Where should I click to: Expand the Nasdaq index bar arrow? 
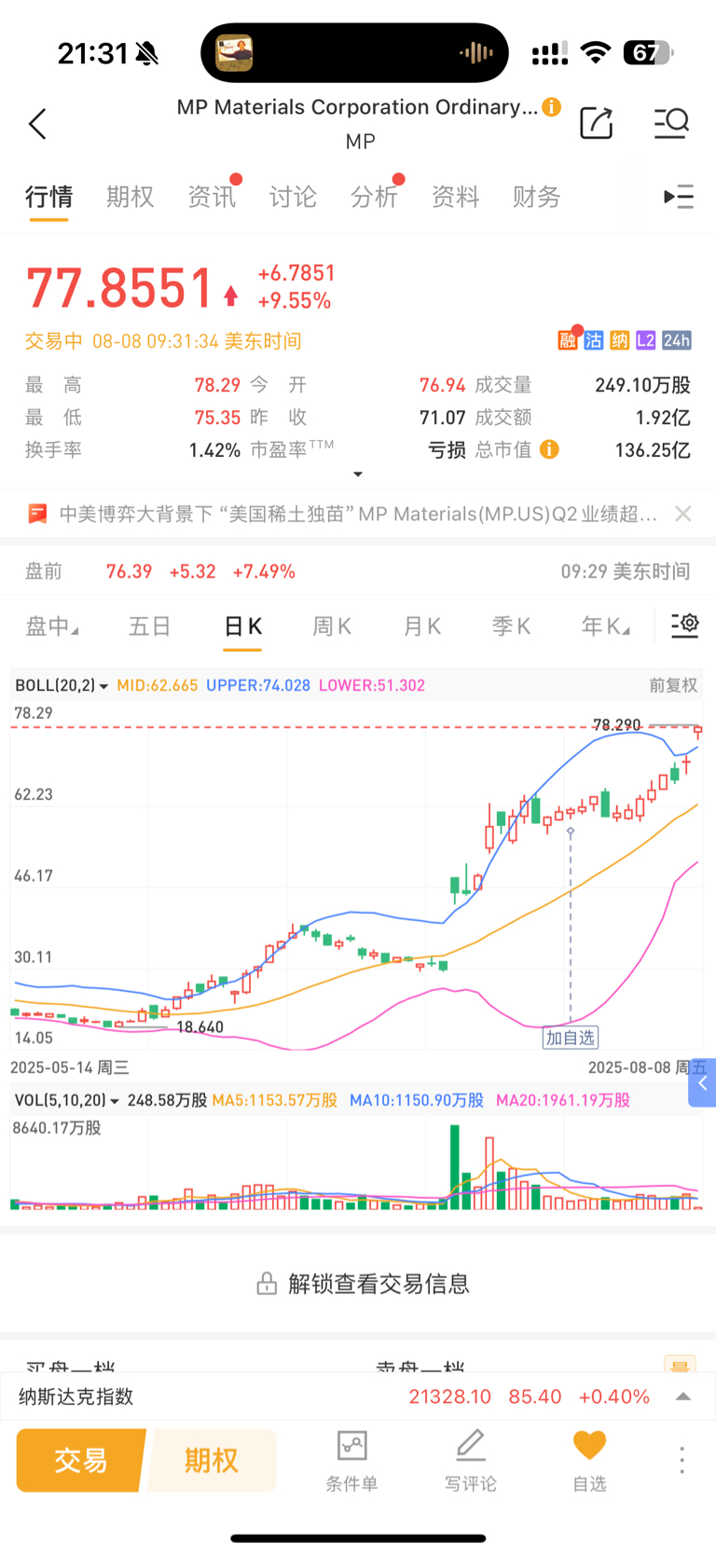point(683,1397)
